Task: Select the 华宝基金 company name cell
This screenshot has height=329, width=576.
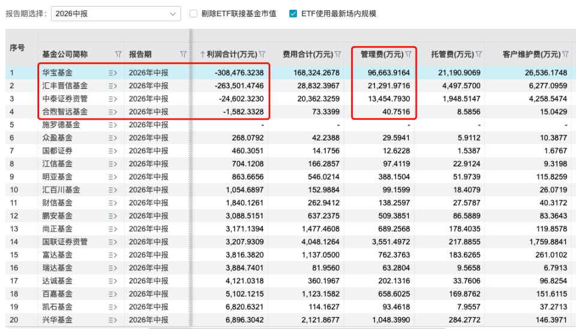Action: coord(58,73)
